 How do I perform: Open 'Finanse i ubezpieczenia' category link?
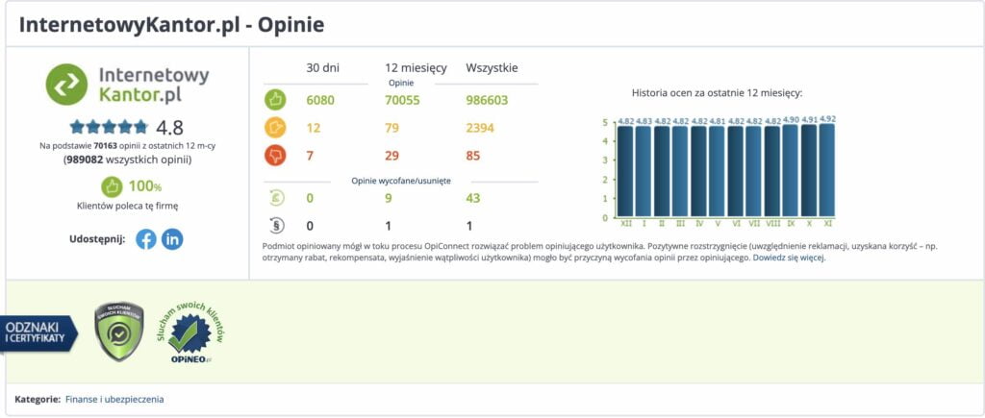(x=114, y=399)
